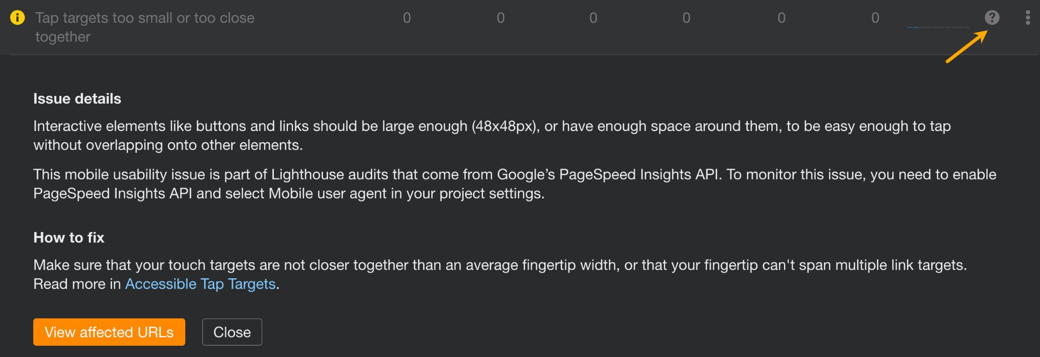Click the info icon to toggle issue severity details
Image resolution: width=1040 pixels, height=357 pixels.
[x=17, y=17]
